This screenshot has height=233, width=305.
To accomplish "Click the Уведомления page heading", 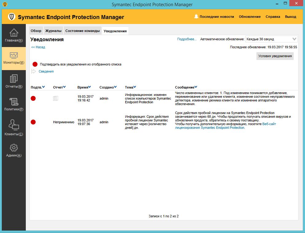I will [x=47, y=40].
